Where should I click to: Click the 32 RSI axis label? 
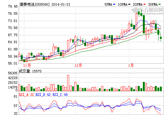[15, 113]
